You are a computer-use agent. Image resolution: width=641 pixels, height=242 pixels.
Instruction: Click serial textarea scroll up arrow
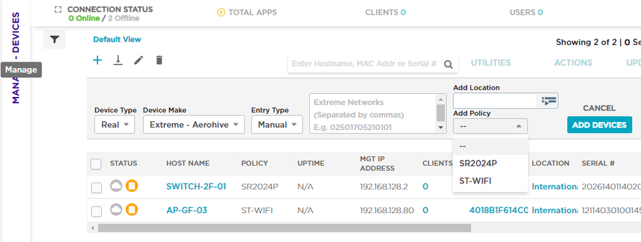440,99
